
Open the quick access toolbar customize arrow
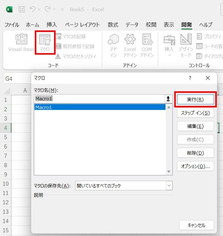tap(62, 10)
